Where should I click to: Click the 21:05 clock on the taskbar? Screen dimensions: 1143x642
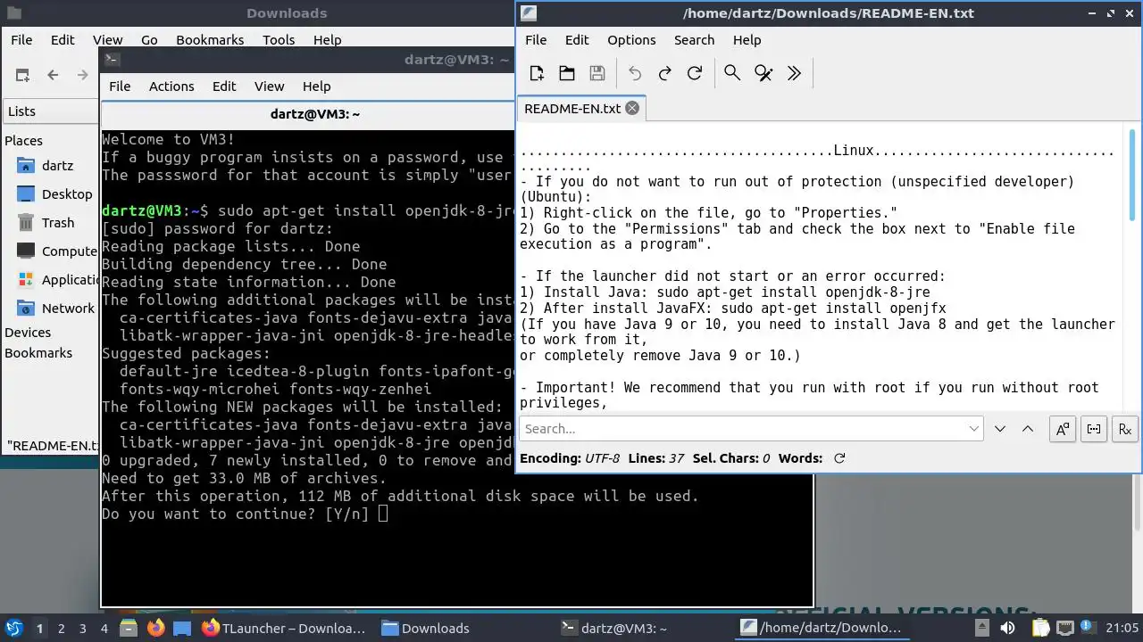click(1122, 629)
